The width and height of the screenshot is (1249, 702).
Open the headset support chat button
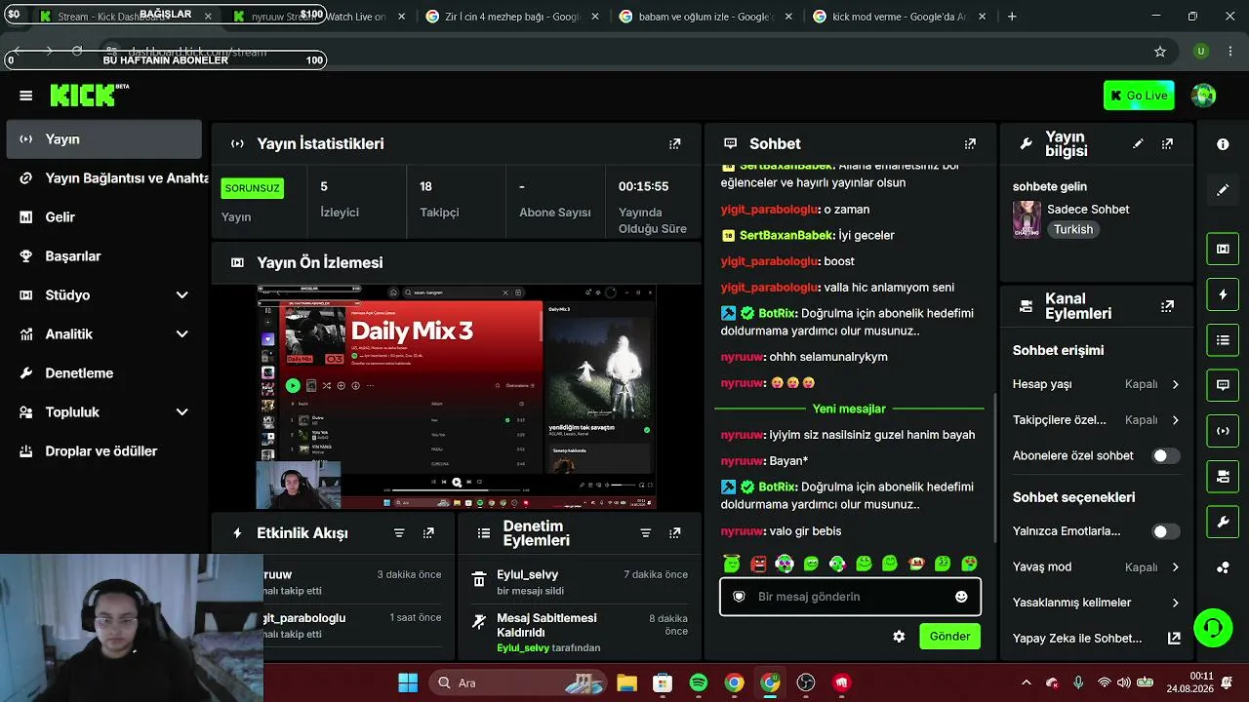(1213, 626)
